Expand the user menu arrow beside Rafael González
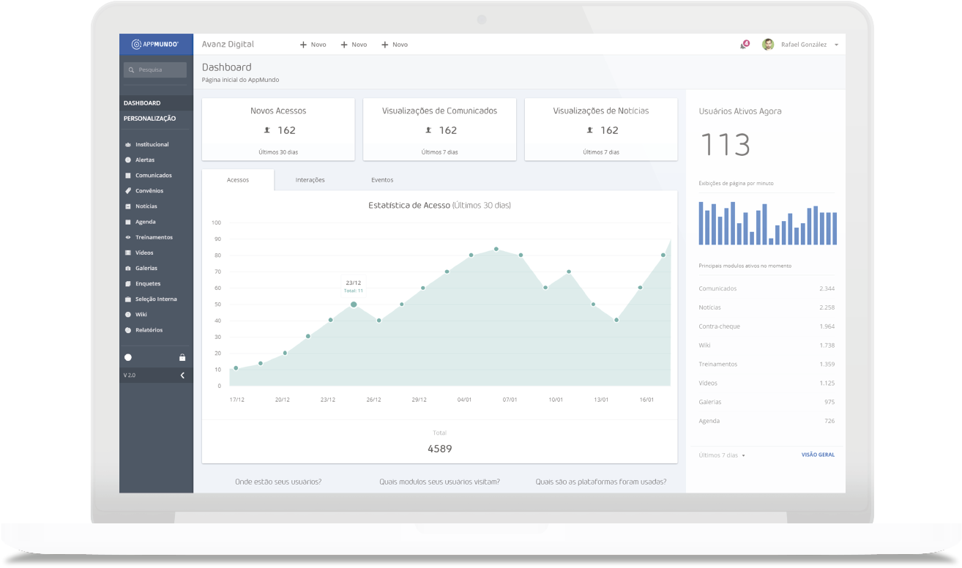Image resolution: width=962 pixels, height=568 pixels. 836,45
